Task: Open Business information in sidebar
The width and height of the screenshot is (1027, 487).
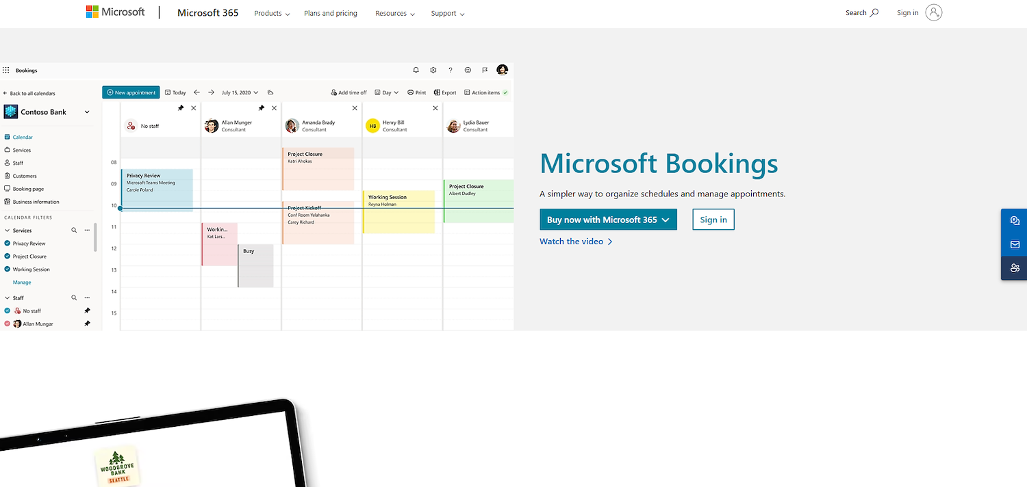Action: [x=31, y=202]
